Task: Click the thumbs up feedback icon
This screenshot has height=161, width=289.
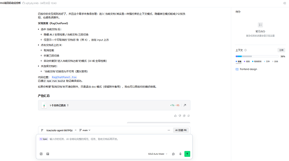Action: tap(175, 116)
